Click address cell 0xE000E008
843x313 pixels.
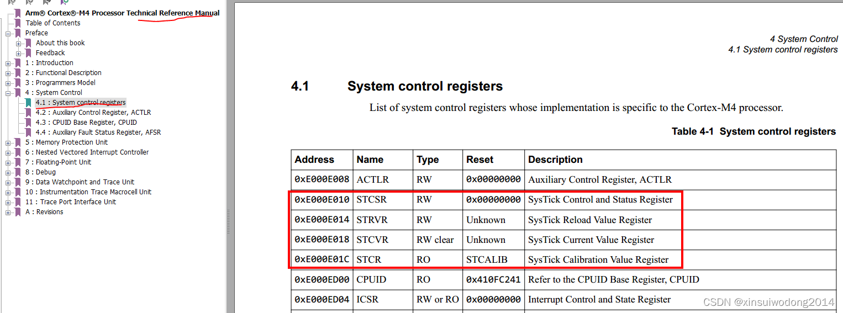pos(322,179)
